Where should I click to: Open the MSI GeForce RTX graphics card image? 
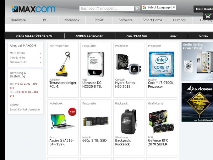(162, 122)
